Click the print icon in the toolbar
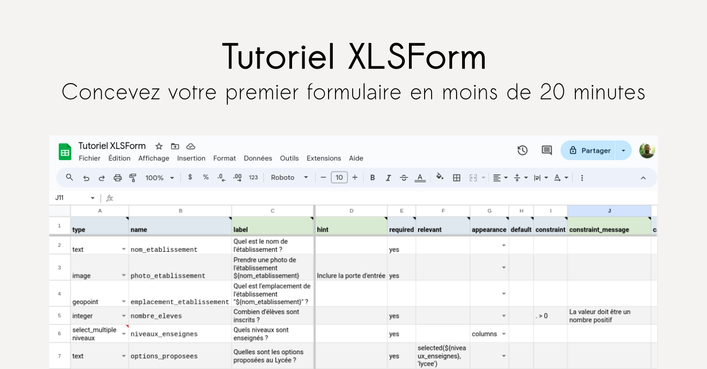 (118, 178)
